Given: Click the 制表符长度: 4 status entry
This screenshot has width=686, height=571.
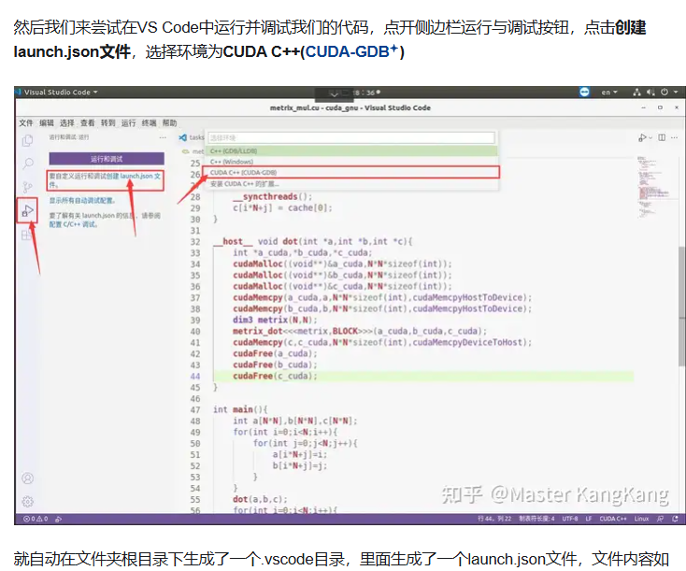Looking at the screenshot, I should point(536,519).
